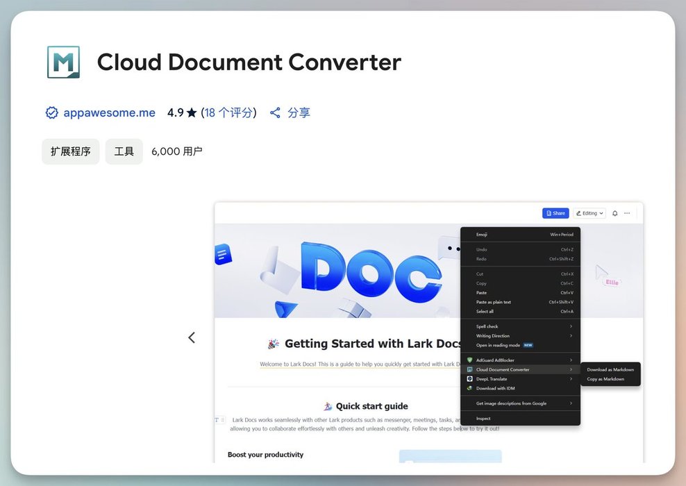This screenshot has width=686, height=486.
Task: Go to previous screenshot with left arrow
Action: [x=192, y=337]
